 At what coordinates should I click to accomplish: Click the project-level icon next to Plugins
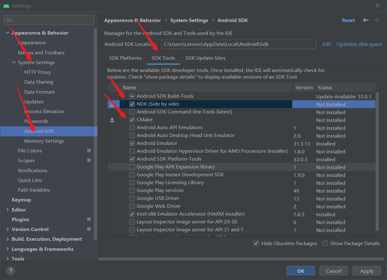89,219
